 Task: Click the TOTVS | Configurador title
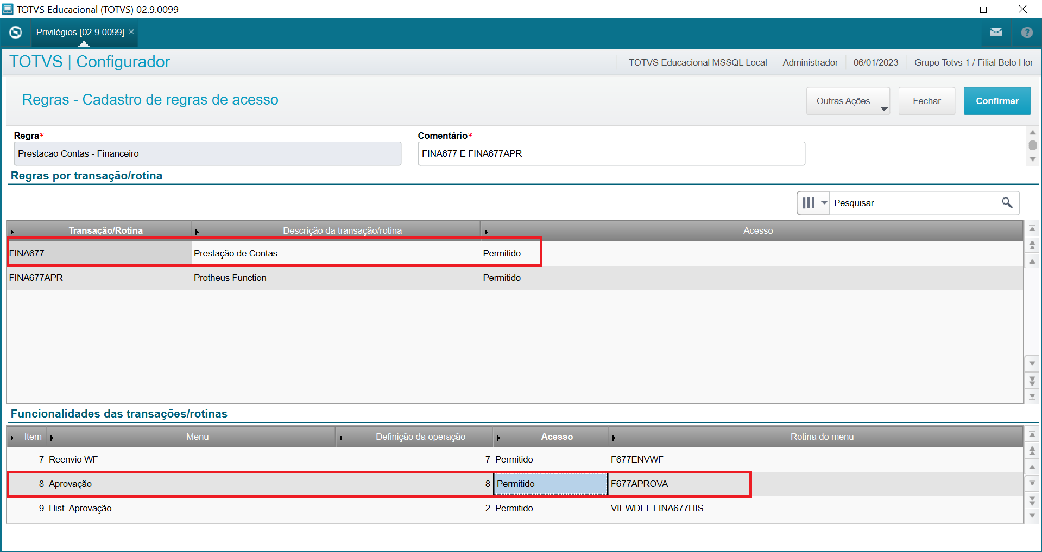[90, 62]
